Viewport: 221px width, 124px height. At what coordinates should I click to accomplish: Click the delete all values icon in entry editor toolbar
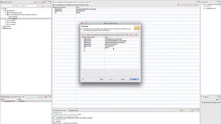pos(184,5)
